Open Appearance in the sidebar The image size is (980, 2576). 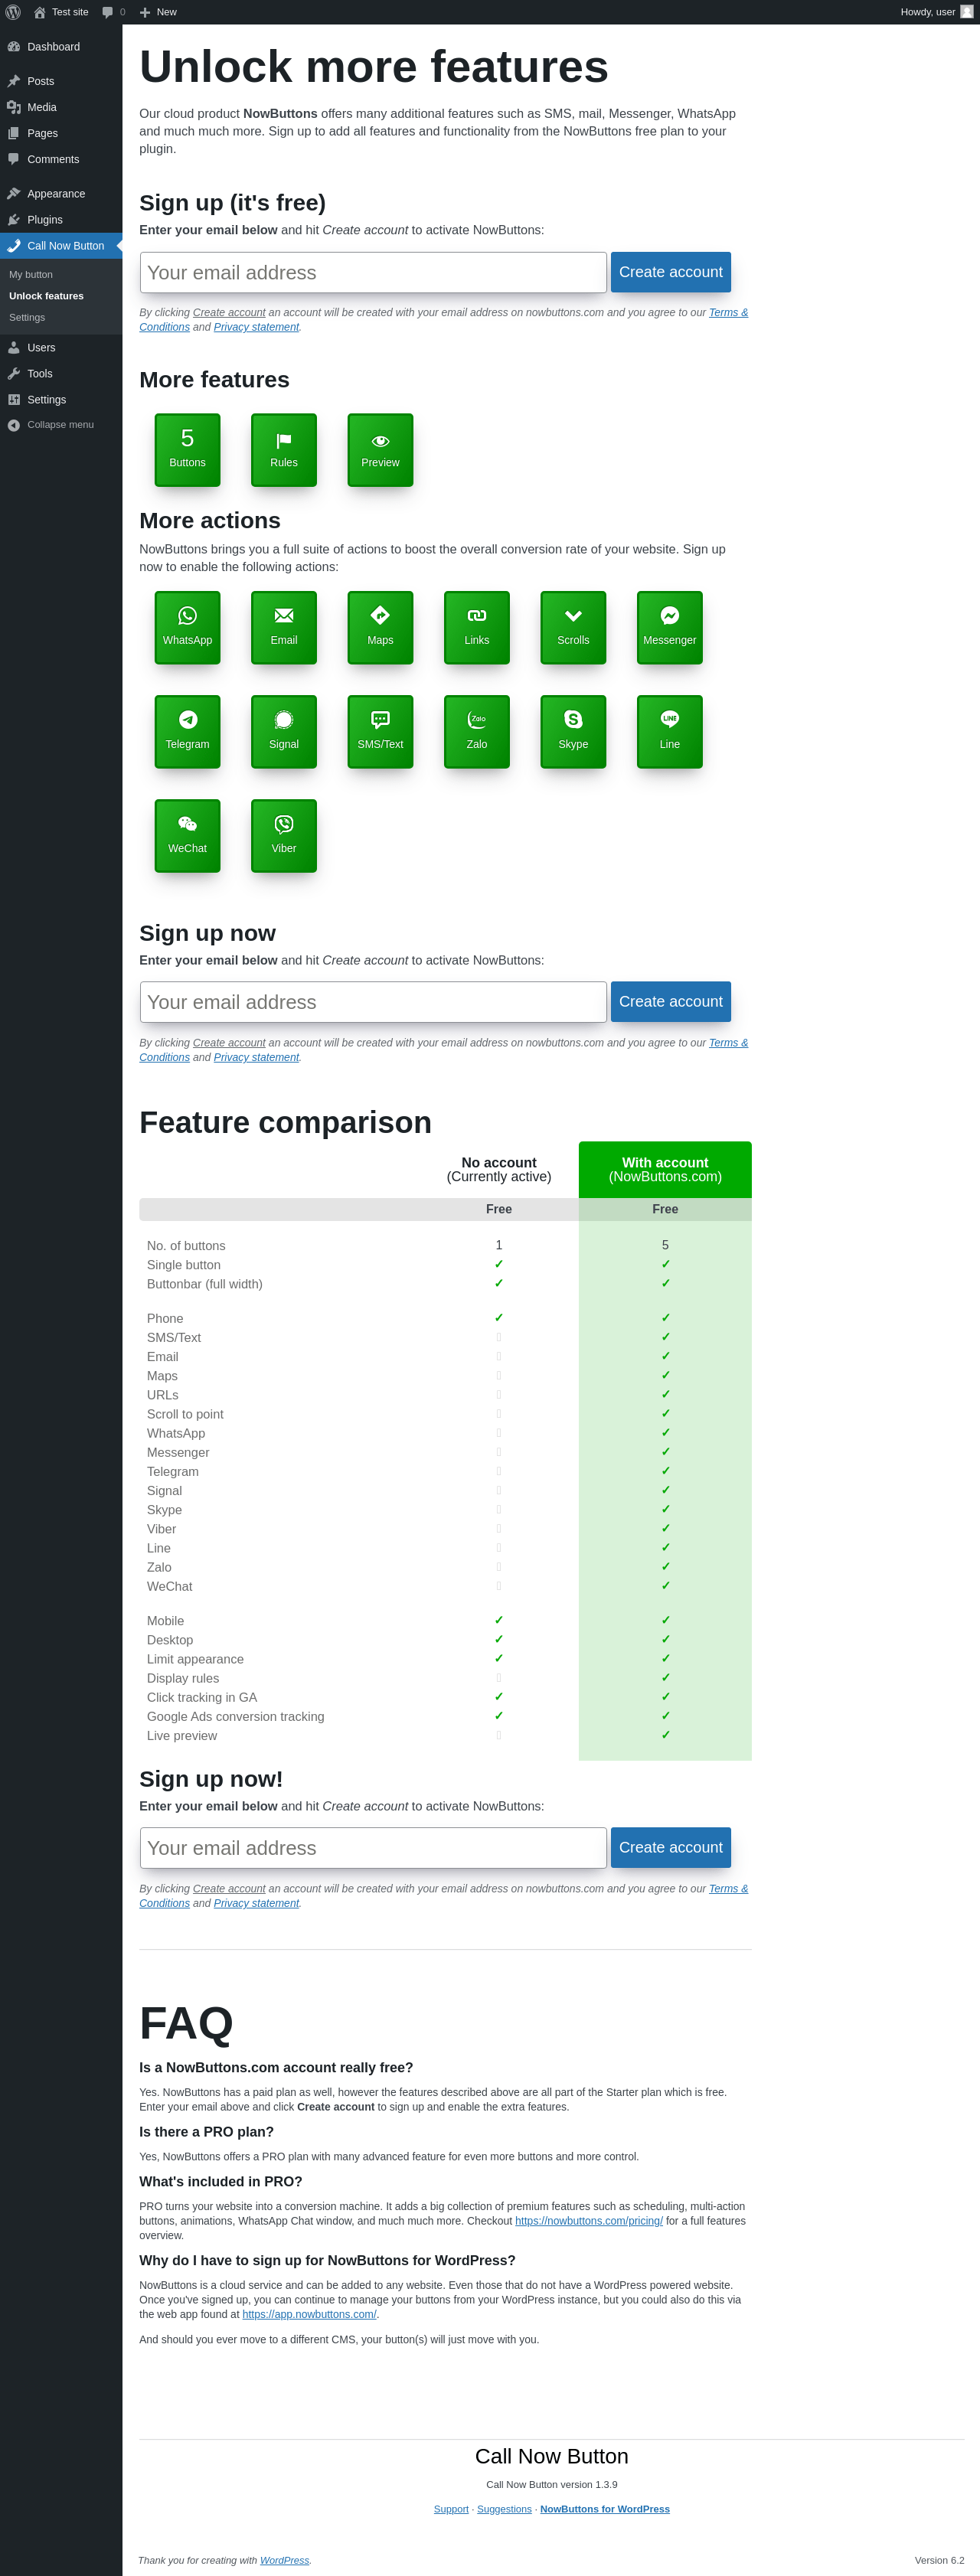pos(56,194)
